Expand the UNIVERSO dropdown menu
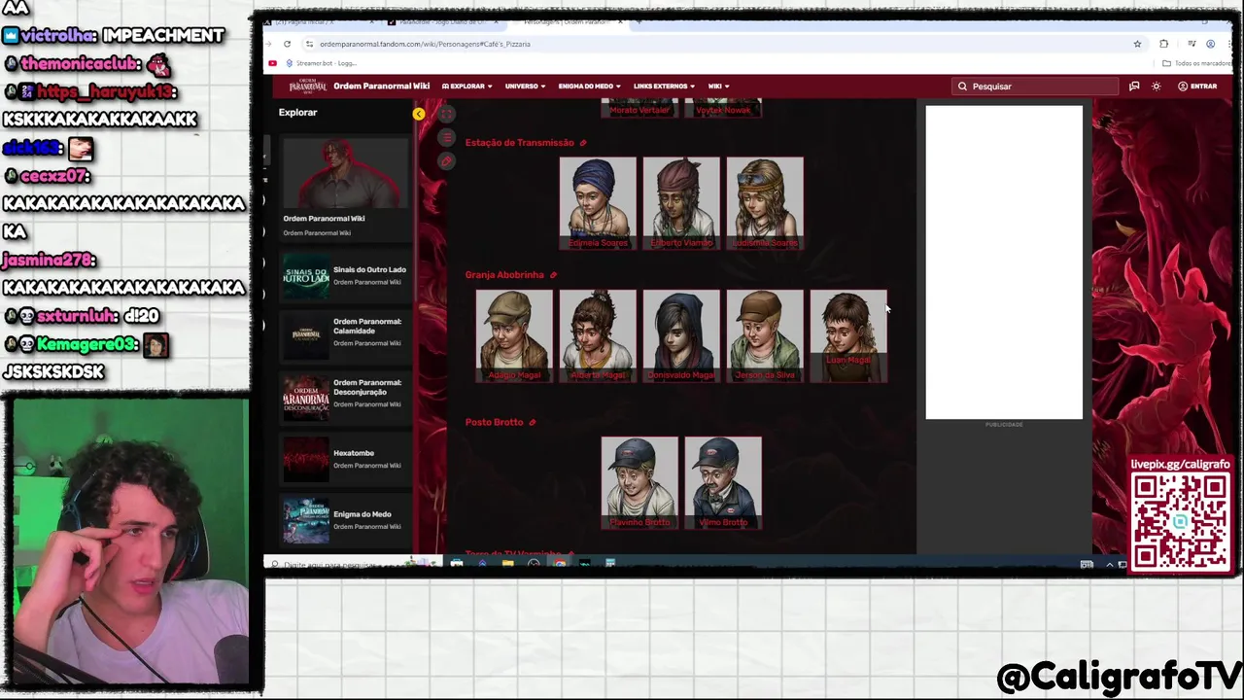 (525, 86)
